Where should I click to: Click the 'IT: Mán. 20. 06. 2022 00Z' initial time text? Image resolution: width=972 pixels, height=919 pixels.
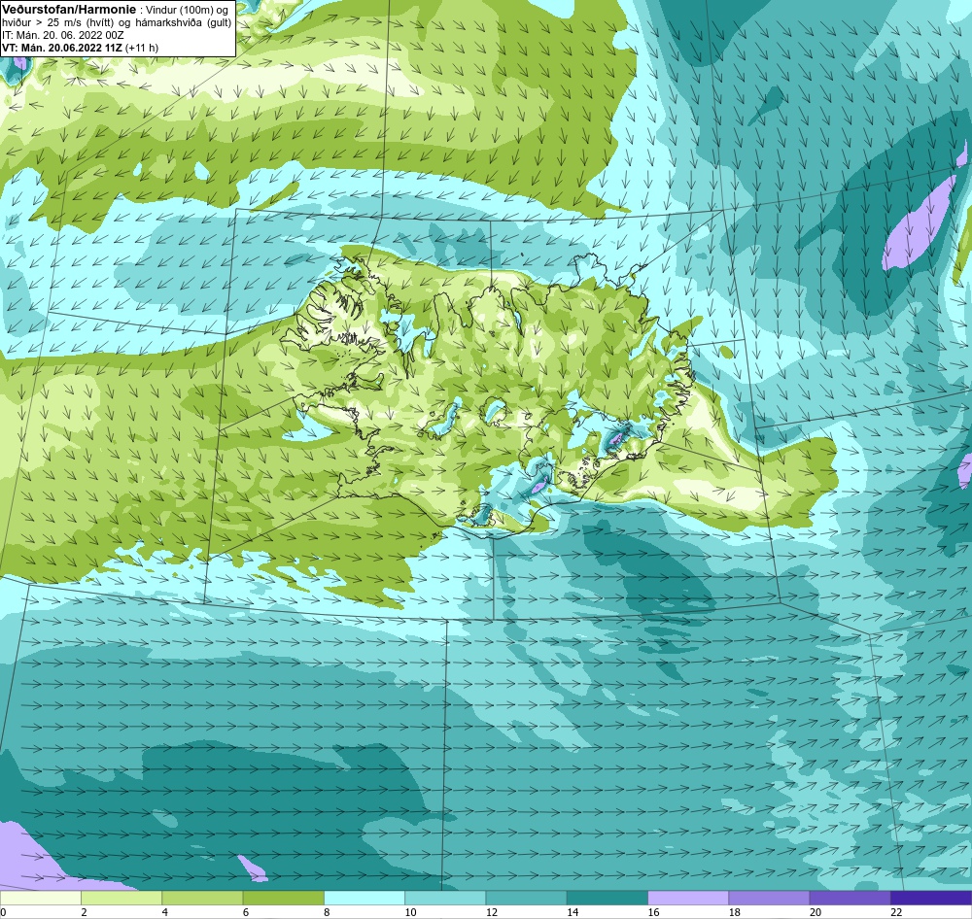(62, 35)
